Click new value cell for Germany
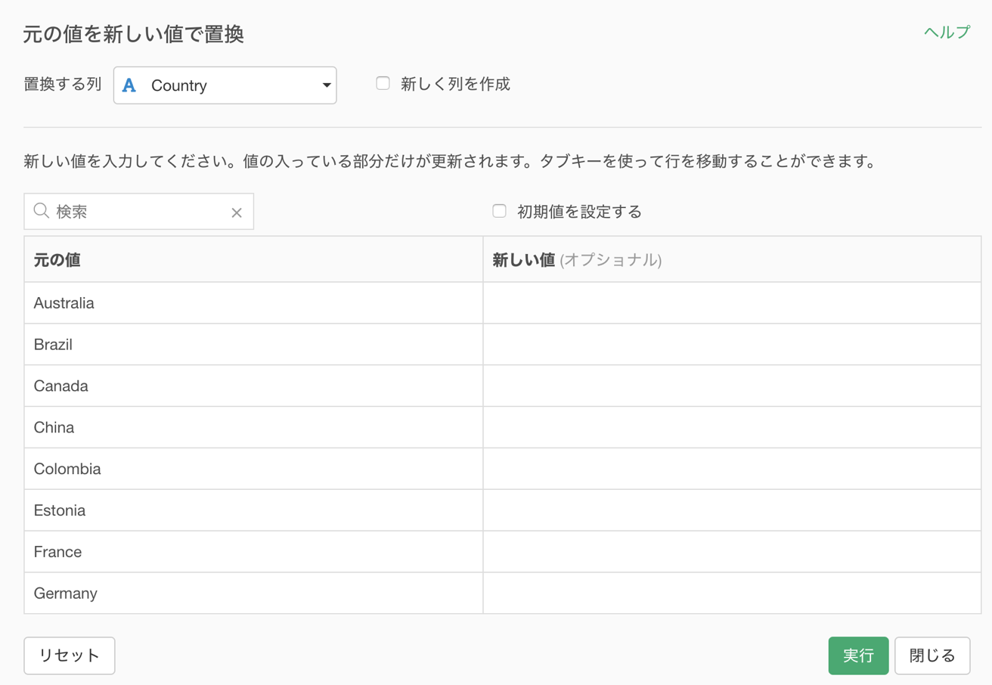Screen dimensions: 992x685 (732, 594)
